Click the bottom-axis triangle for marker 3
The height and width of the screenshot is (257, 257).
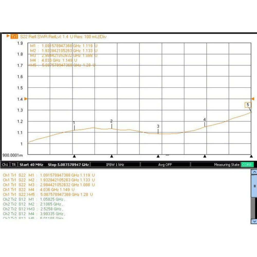(x=158, y=156)
